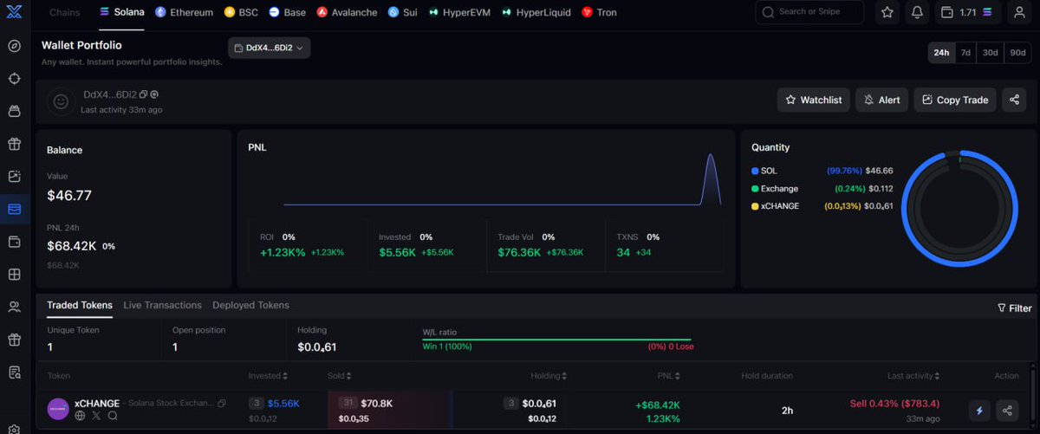Click the green Exchange legend dot
This screenshot has height=434, width=1040.
coord(755,188)
